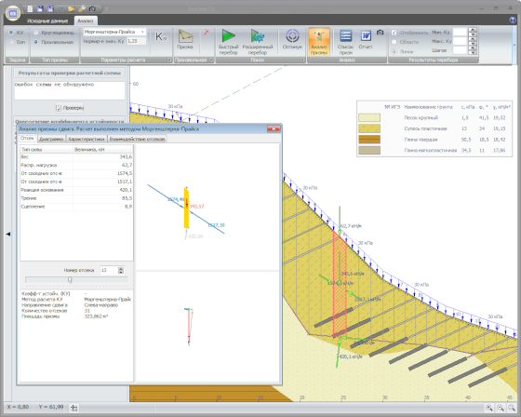Click the Проверка button
The height and width of the screenshot is (417, 521).
click(x=70, y=108)
